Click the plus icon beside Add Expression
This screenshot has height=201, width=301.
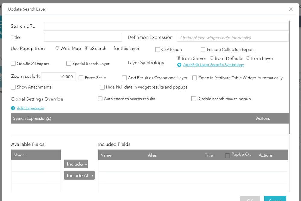coord(13,108)
